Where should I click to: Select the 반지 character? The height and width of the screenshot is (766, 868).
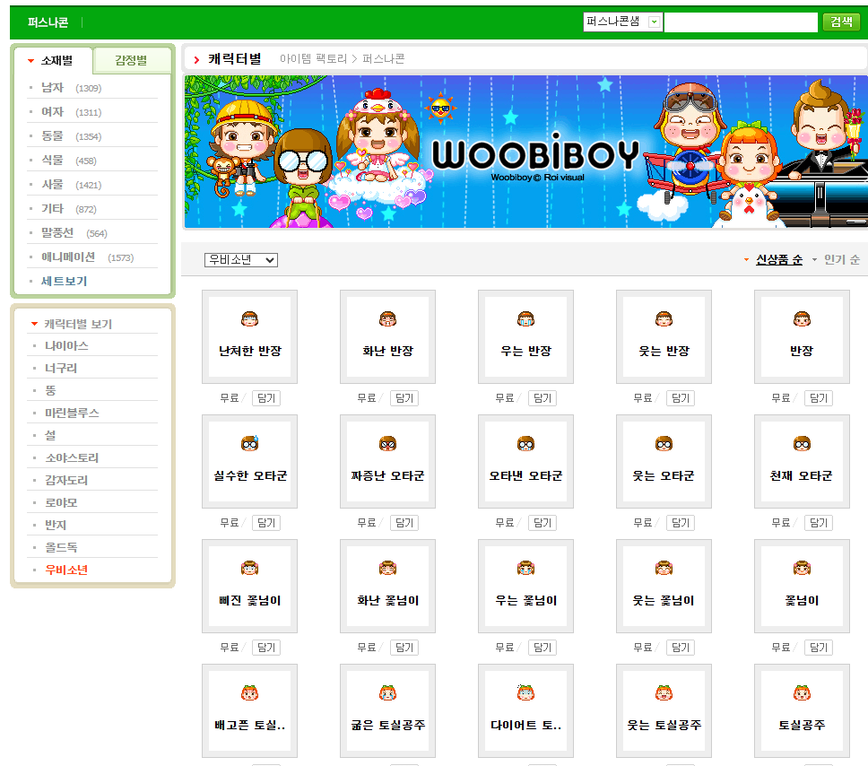click(x=56, y=525)
